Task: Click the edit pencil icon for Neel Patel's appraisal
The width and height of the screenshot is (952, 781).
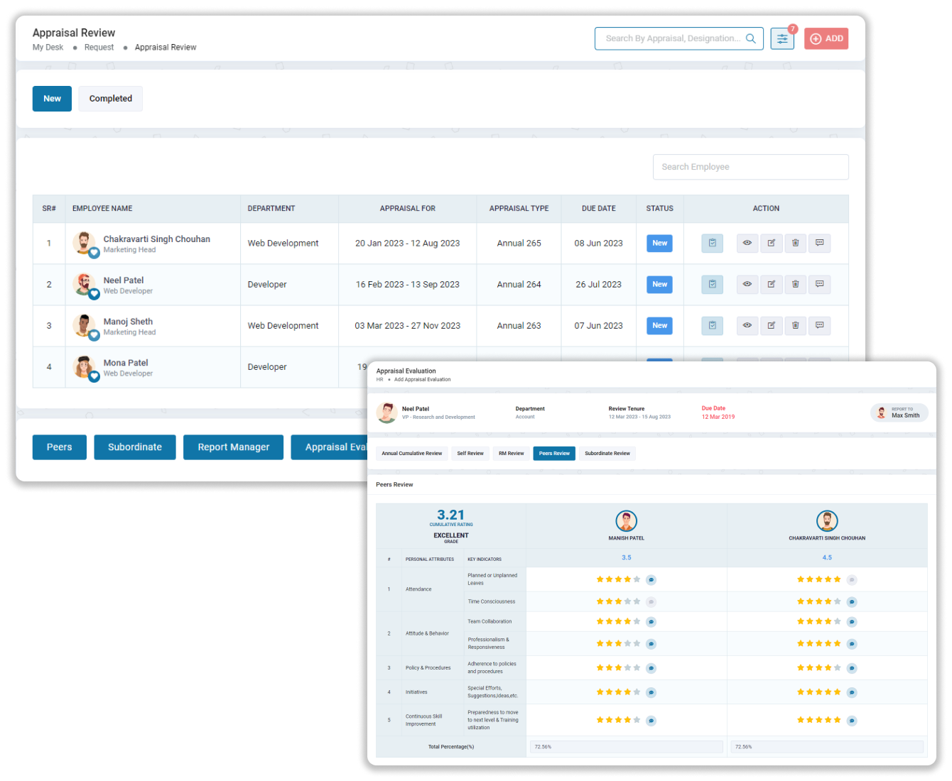Action: point(772,284)
